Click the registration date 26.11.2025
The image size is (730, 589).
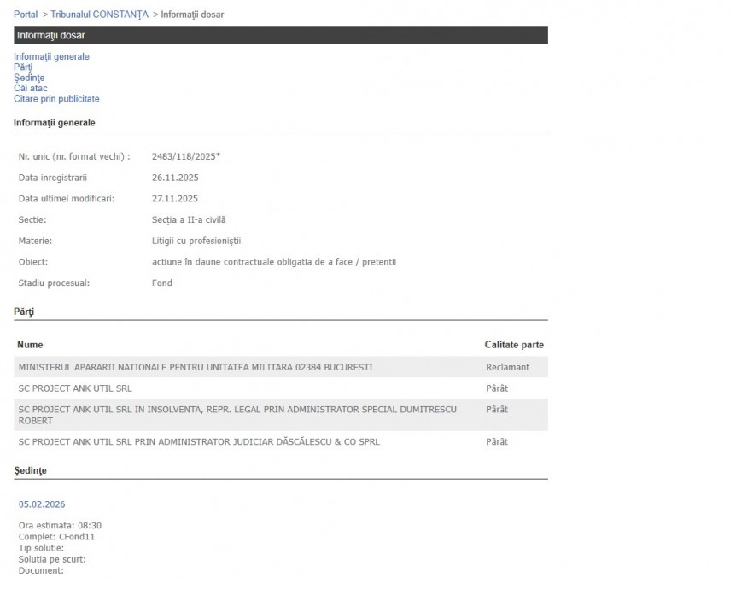coord(175,178)
